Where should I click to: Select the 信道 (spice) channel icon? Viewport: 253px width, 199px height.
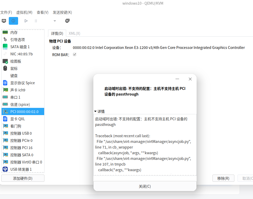[5, 104]
